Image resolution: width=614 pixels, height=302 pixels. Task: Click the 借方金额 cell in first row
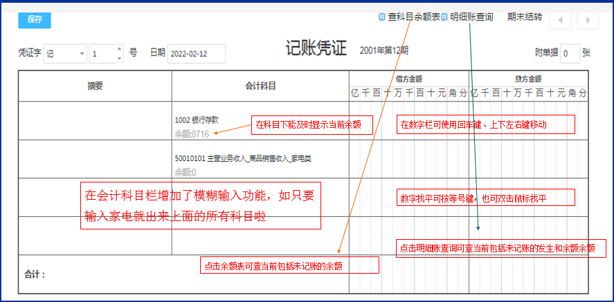[x=408, y=120]
